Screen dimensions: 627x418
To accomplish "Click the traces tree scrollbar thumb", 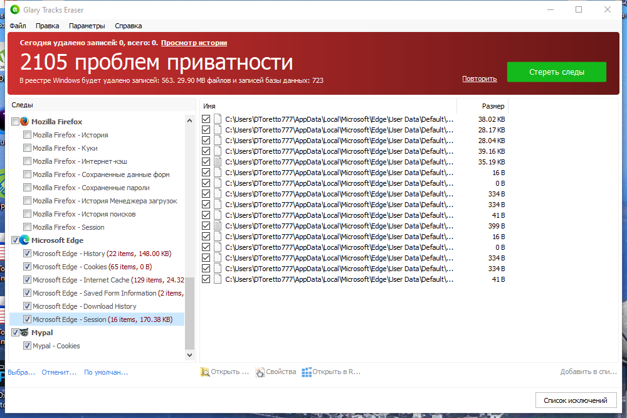I will [189, 313].
